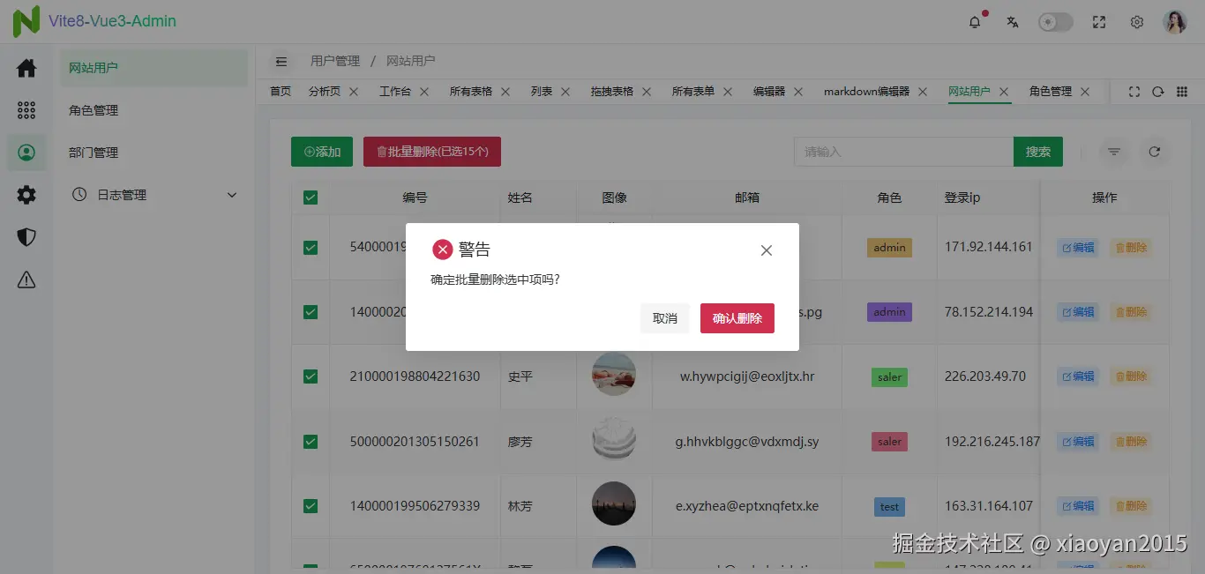Click the 添加 button

[322, 152]
